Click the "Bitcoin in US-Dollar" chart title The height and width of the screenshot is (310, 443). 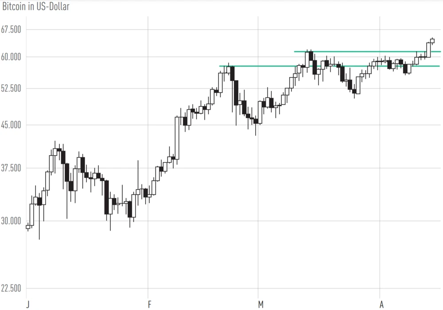pos(36,7)
